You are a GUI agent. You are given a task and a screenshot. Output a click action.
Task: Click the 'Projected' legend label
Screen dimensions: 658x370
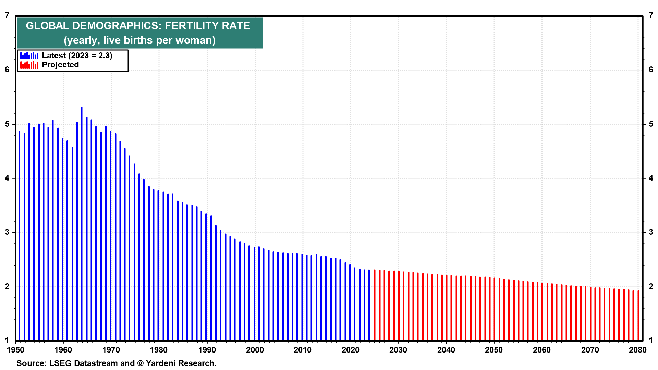[x=60, y=65]
